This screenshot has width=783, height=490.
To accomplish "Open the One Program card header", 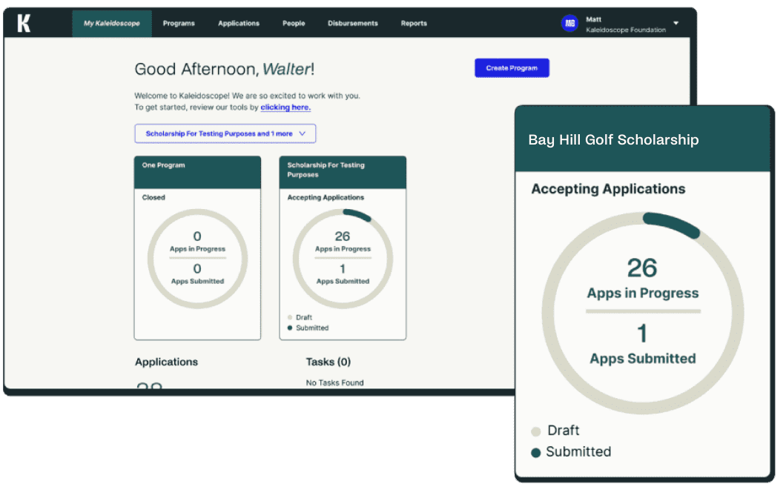I will (x=197, y=172).
